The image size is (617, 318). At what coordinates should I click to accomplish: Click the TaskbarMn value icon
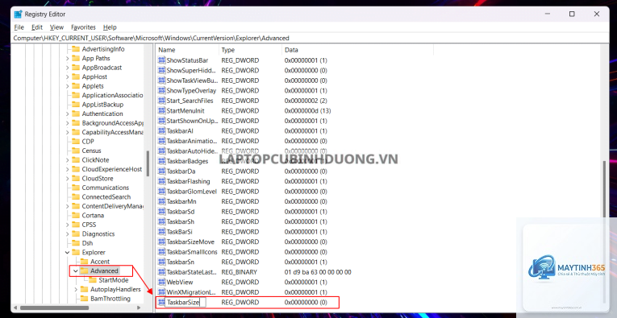pyautogui.click(x=161, y=202)
